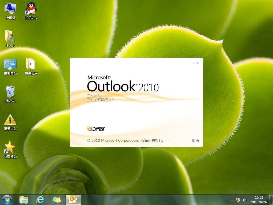The width and height of the screenshot is (273, 205).
Task: Open the 控制面板 desktop icon
Action: tap(10, 67)
